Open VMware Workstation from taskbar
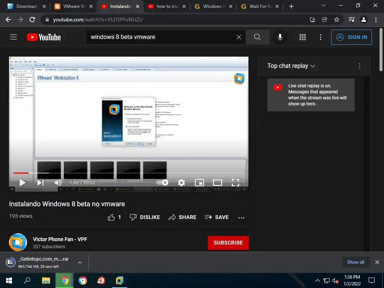The width and height of the screenshot is (384, 288). (x=120, y=280)
